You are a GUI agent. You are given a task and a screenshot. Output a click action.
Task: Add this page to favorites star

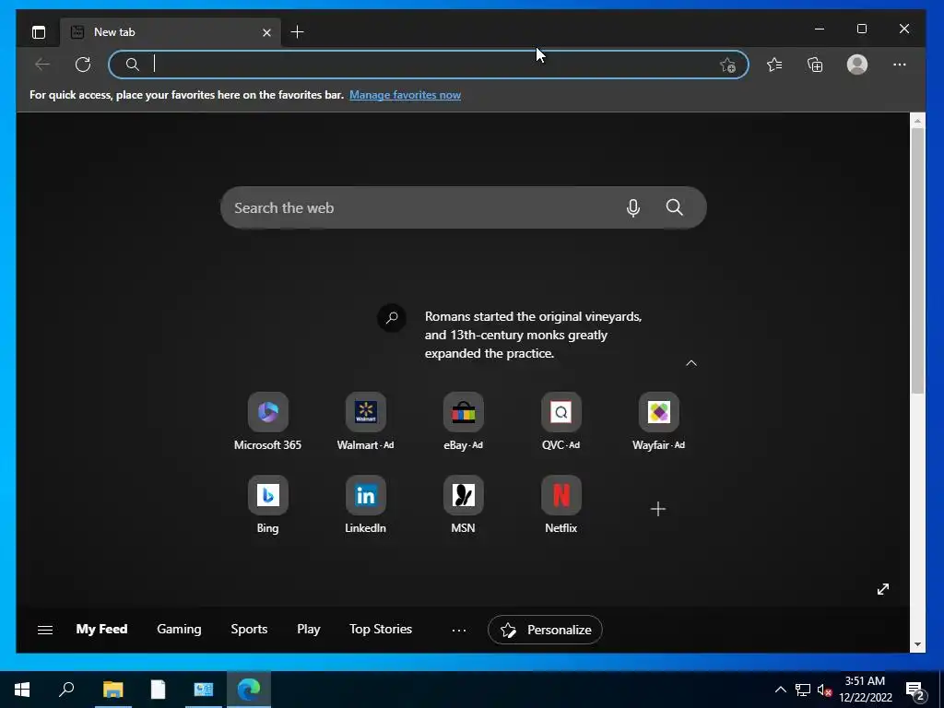pos(728,65)
